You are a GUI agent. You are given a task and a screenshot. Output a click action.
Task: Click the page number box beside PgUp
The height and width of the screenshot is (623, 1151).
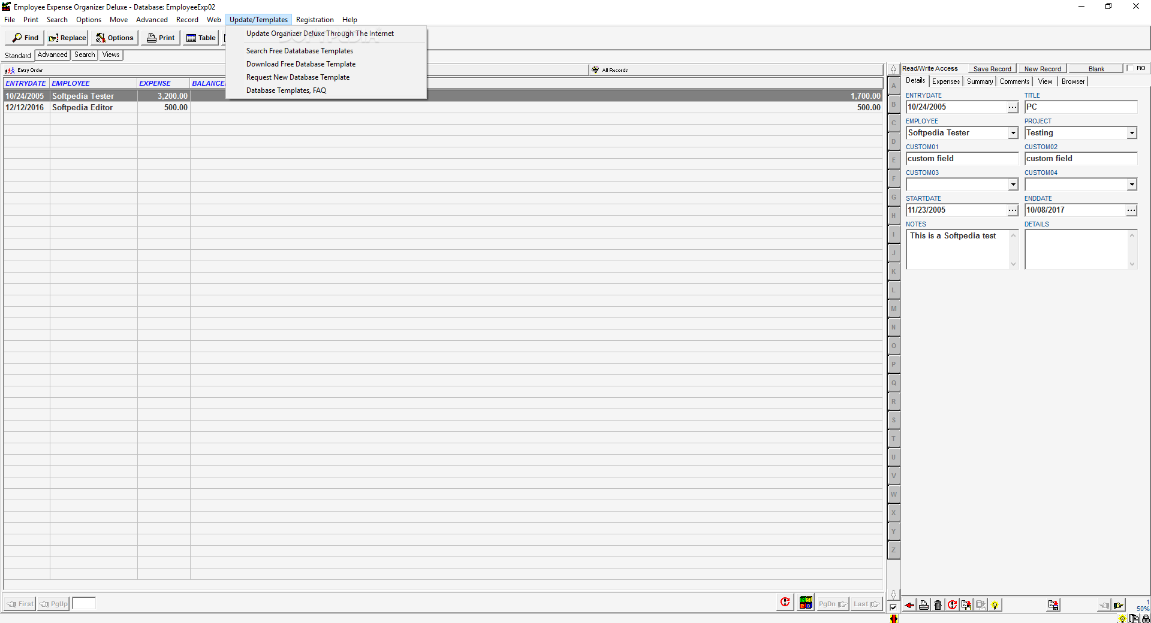pyautogui.click(x=84, y=603)
